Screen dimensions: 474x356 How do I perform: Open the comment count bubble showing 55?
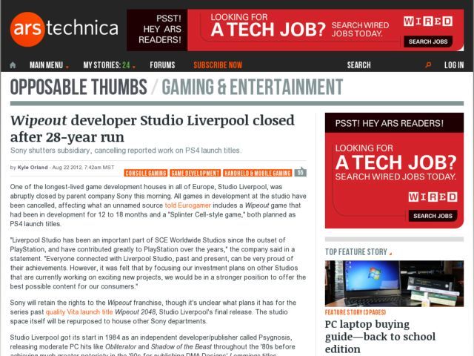pos(300,172)
